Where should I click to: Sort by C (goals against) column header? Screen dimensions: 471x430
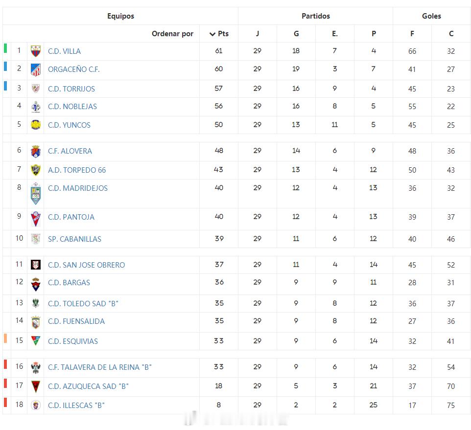point(451,34)
